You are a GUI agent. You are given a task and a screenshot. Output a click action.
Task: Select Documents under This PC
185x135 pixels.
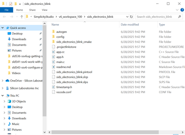(17, 113)
